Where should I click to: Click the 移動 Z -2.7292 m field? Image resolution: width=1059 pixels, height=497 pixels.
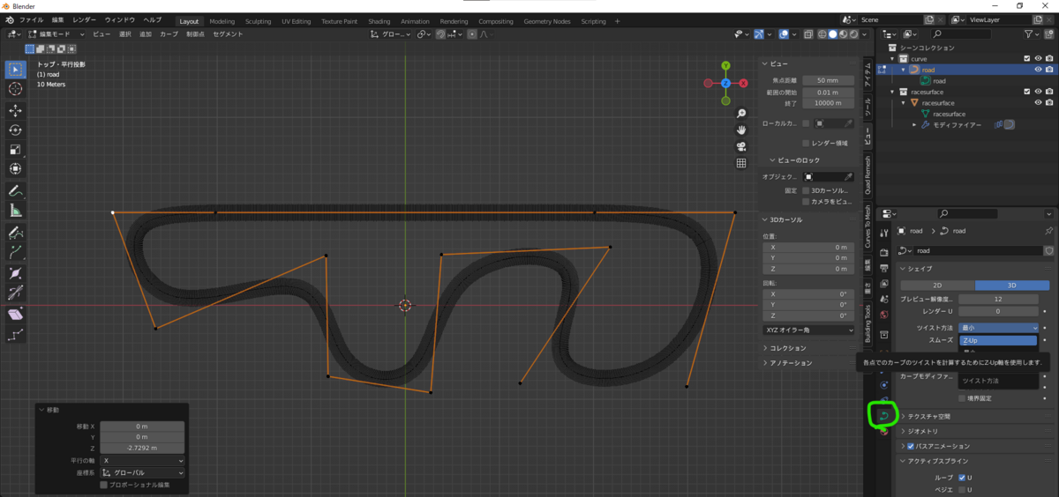click(142, 448)
